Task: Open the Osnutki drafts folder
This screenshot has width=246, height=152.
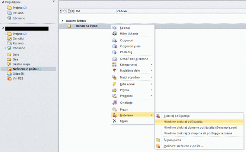Action: 18,38
